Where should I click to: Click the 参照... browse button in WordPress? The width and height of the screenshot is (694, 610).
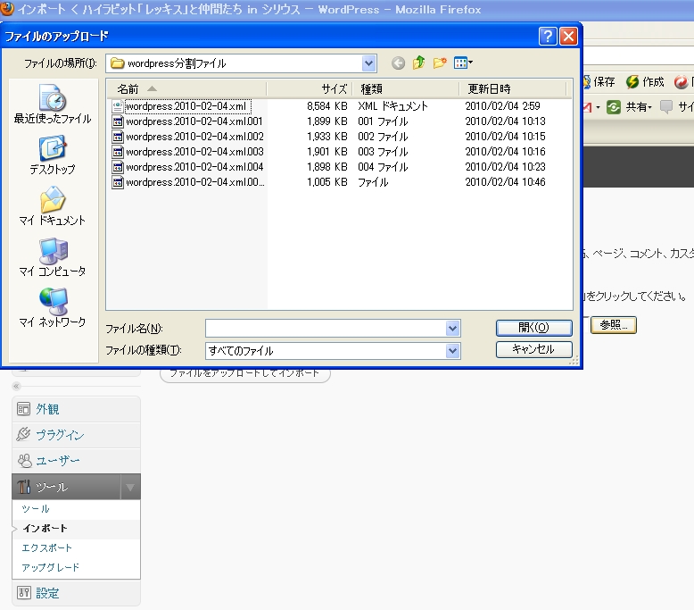click(614, 325)
